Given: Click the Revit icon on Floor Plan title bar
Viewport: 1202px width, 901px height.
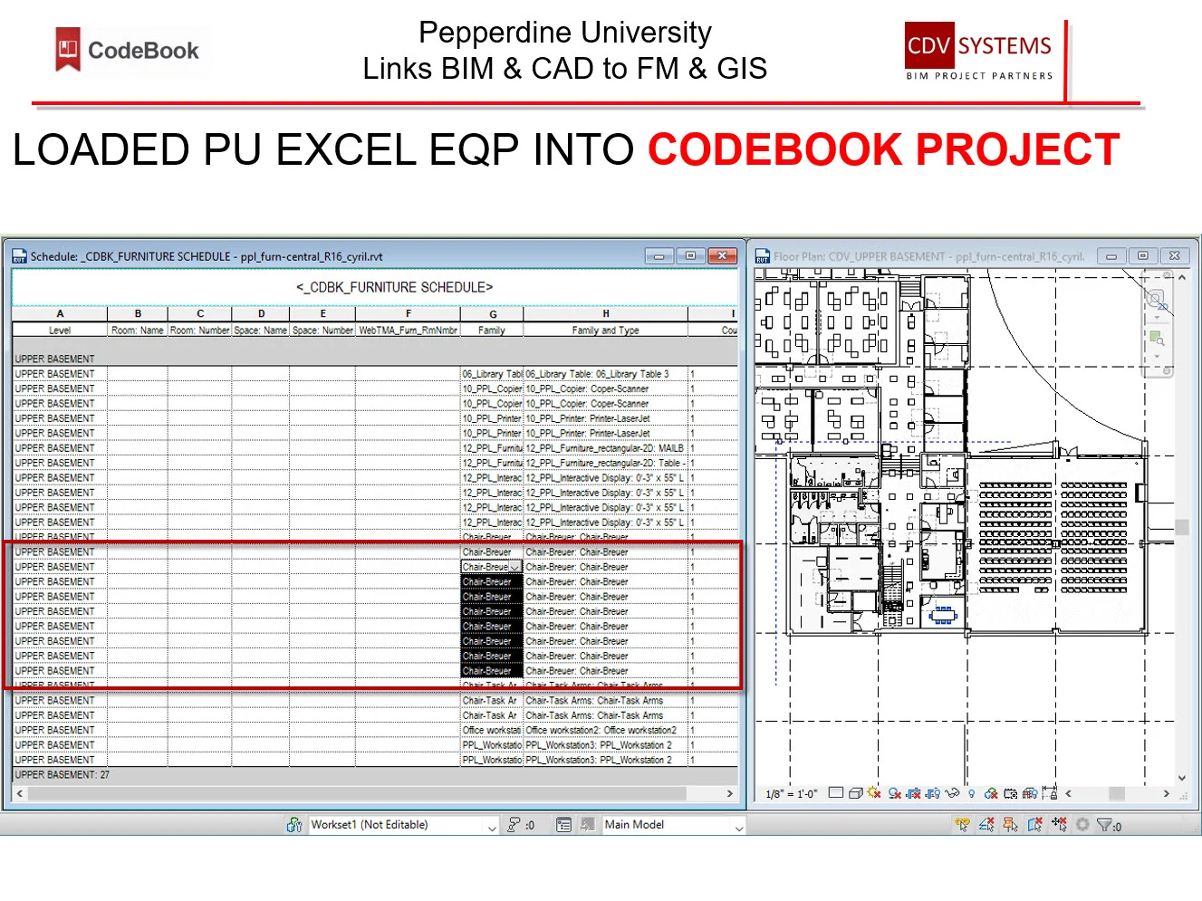Looking at the screenshot, I should (763, 256).
